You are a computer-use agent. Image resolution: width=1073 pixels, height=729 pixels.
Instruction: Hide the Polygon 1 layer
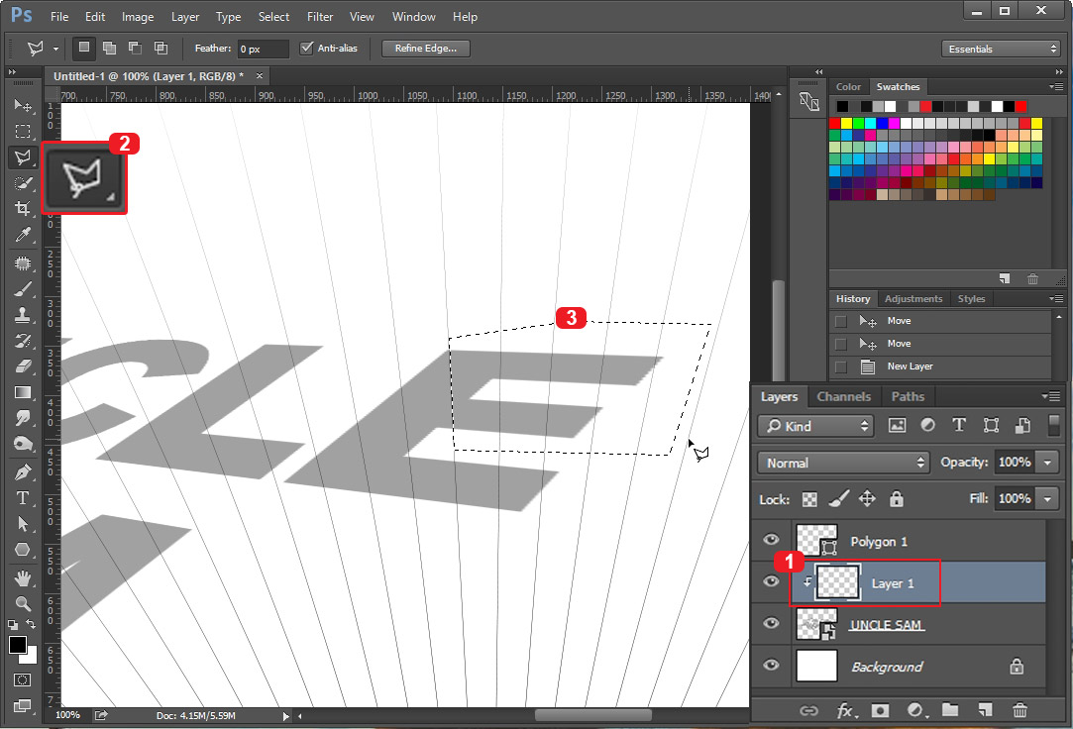click(x=771, y=540)
